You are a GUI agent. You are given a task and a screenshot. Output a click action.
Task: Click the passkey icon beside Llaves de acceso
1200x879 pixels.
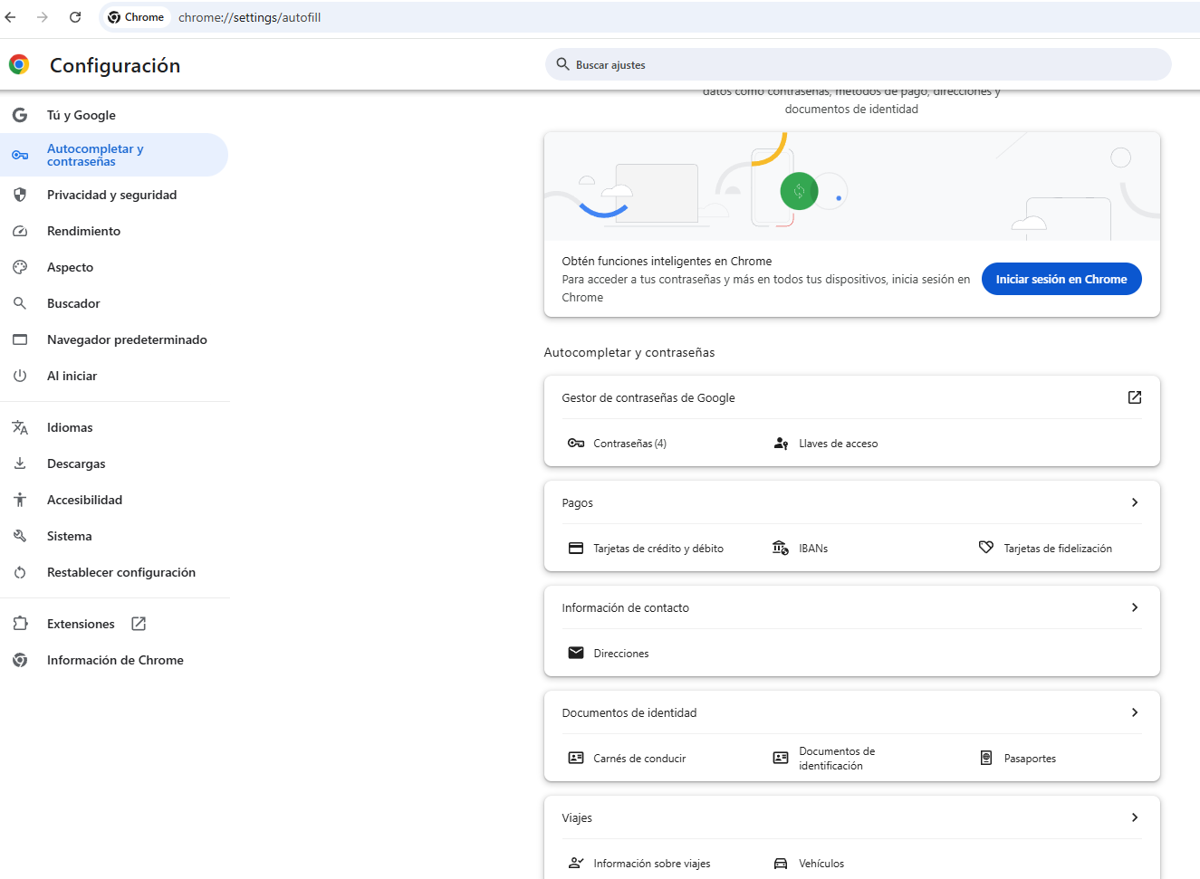point(781,443)
